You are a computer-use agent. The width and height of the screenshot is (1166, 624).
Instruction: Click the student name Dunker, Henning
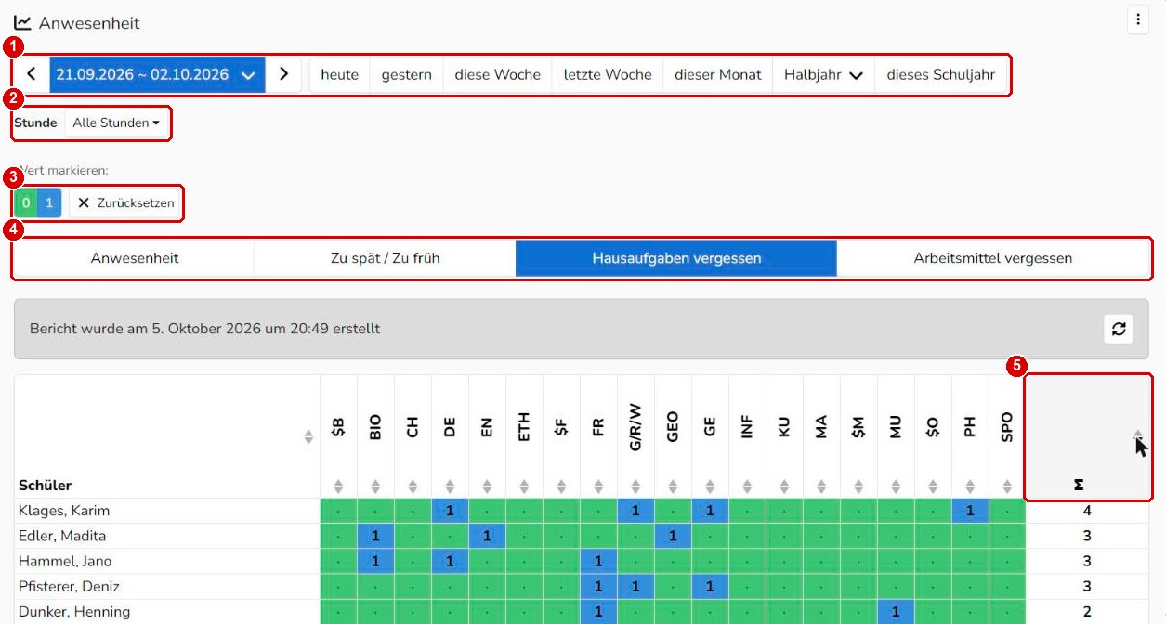[74, 611]
